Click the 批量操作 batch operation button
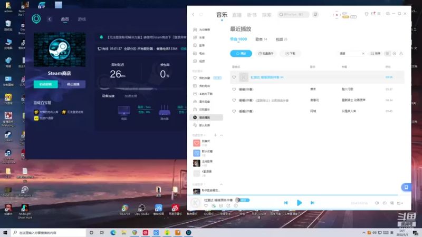 (266, 54)
